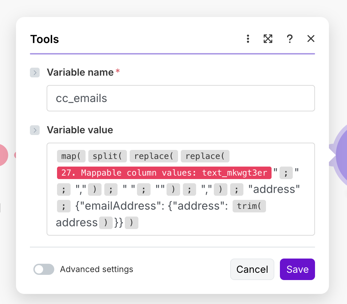Screen dimensions: 347x304
Task: Click the pink module circle on the left
Action: coord(3,155)
